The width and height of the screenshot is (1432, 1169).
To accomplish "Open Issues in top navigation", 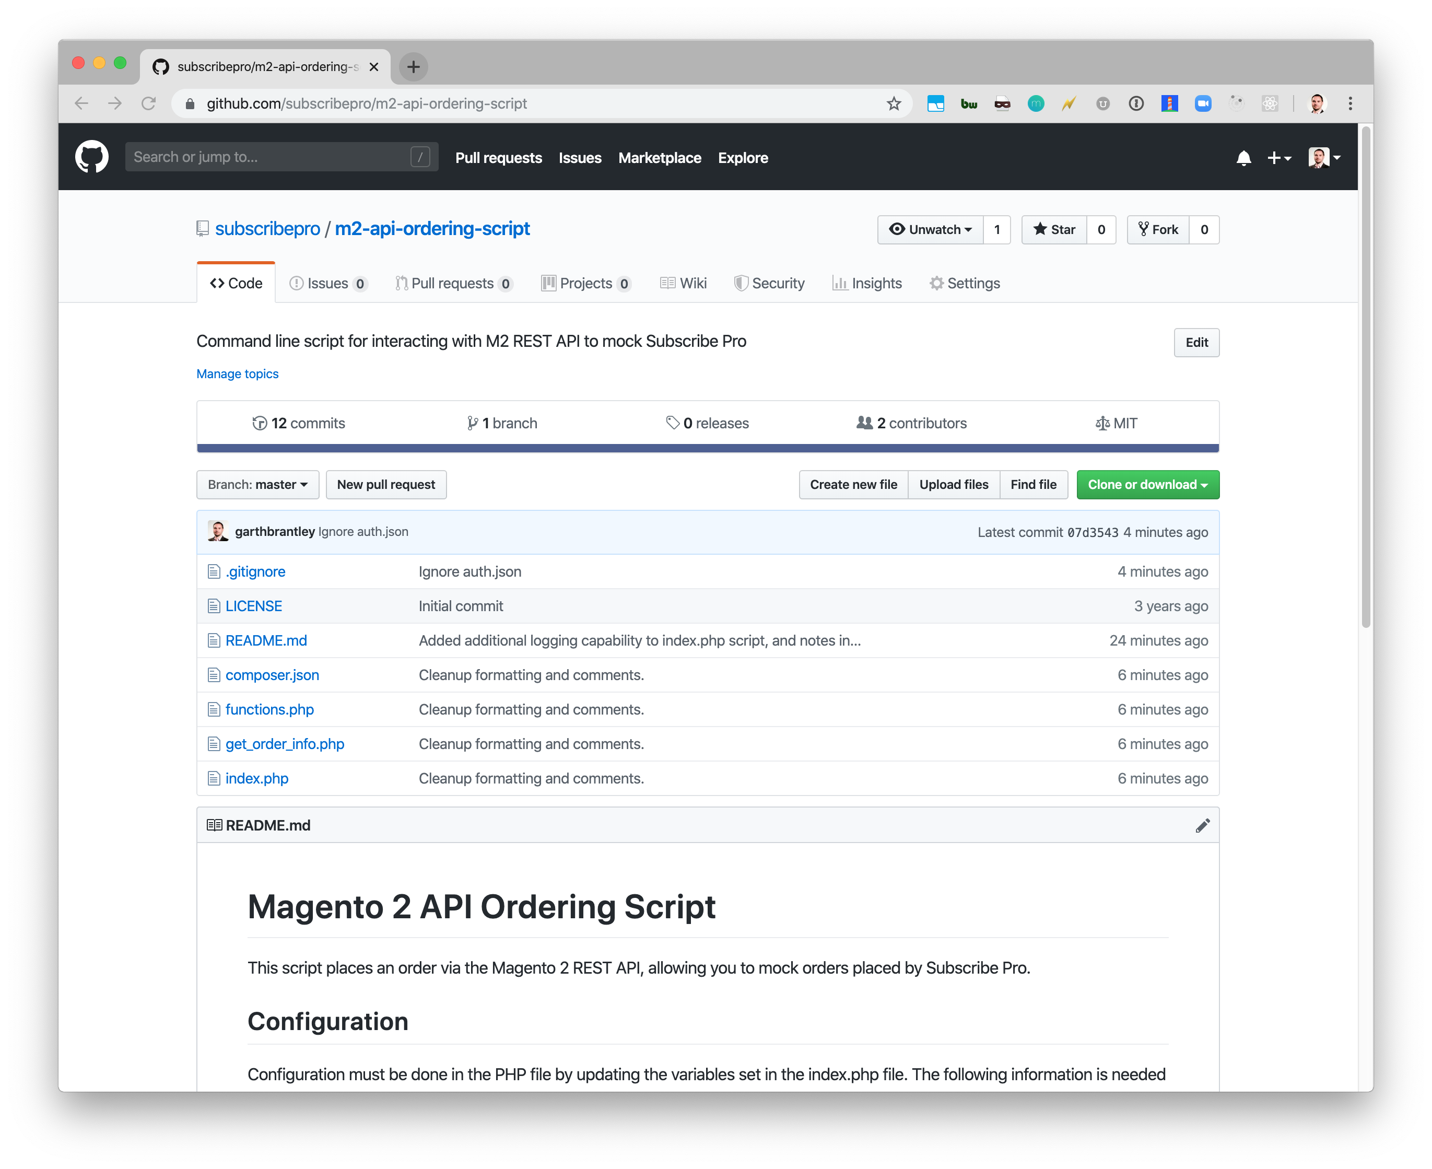I will [x=580, y=158].
